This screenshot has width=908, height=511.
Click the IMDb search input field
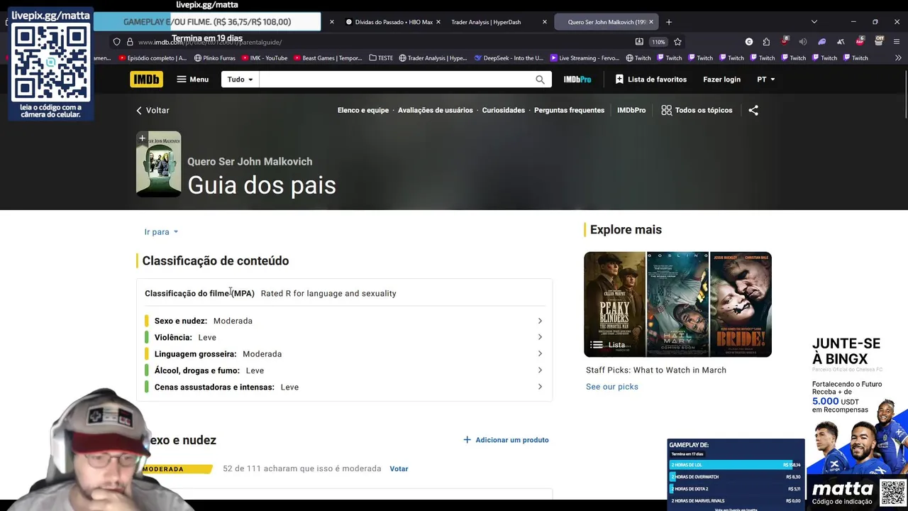[x=396, y=79]
